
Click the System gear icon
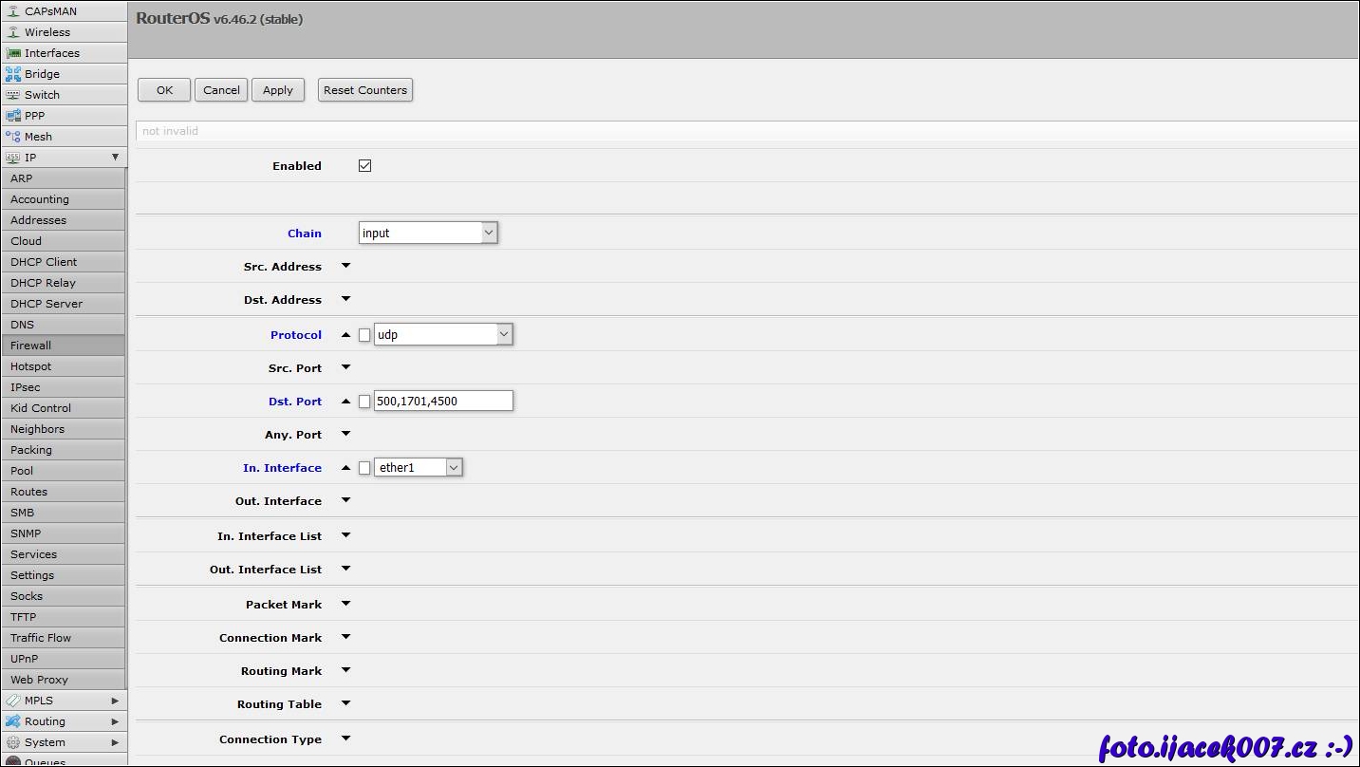click(13, 742)
